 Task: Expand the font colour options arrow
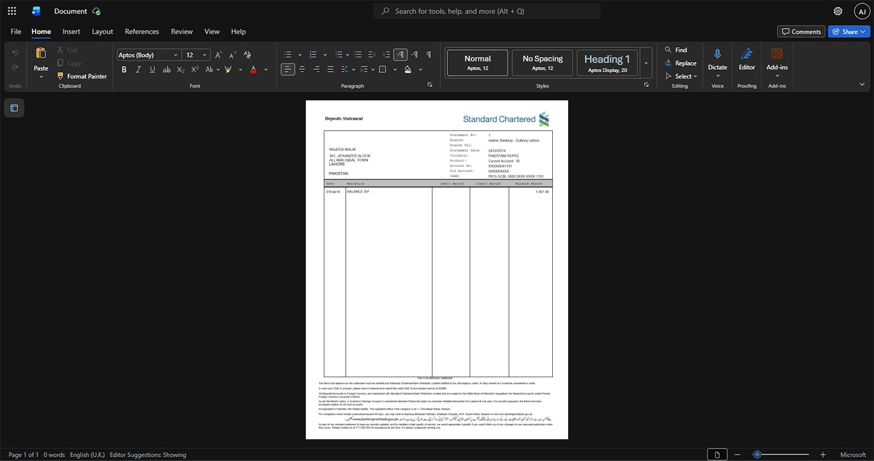(266, 69)
